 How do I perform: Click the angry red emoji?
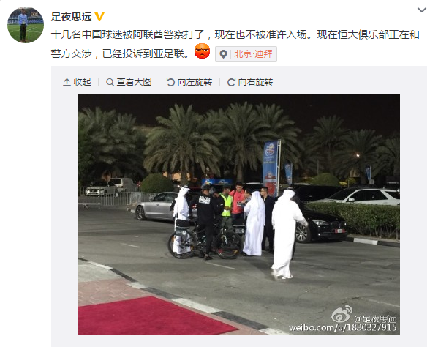(202, 51)
